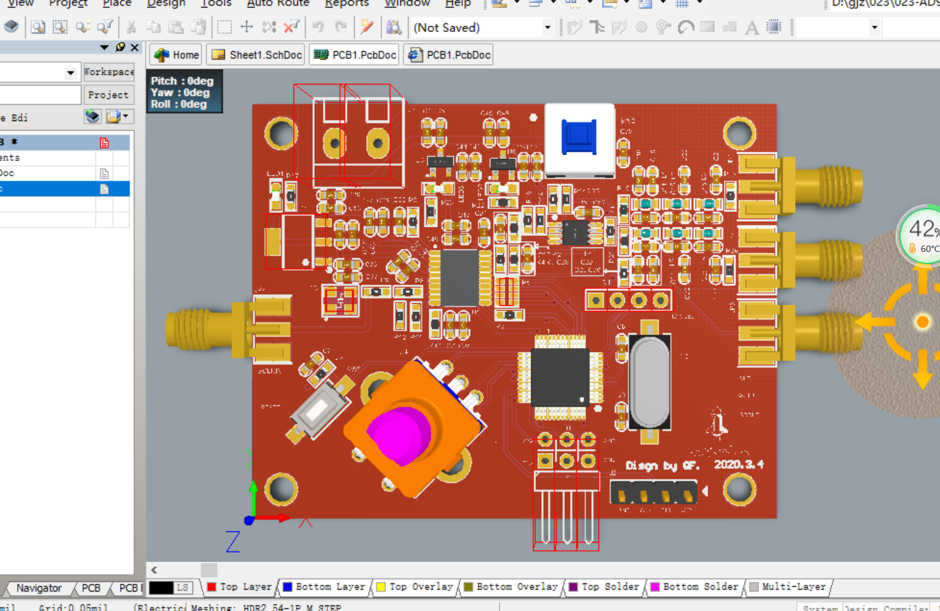Image resolution: width=940 pixels, height=611 pixels.
Task: Click Zoom to fit document icon
Action: pyautogui.click(x=38, y=27)
